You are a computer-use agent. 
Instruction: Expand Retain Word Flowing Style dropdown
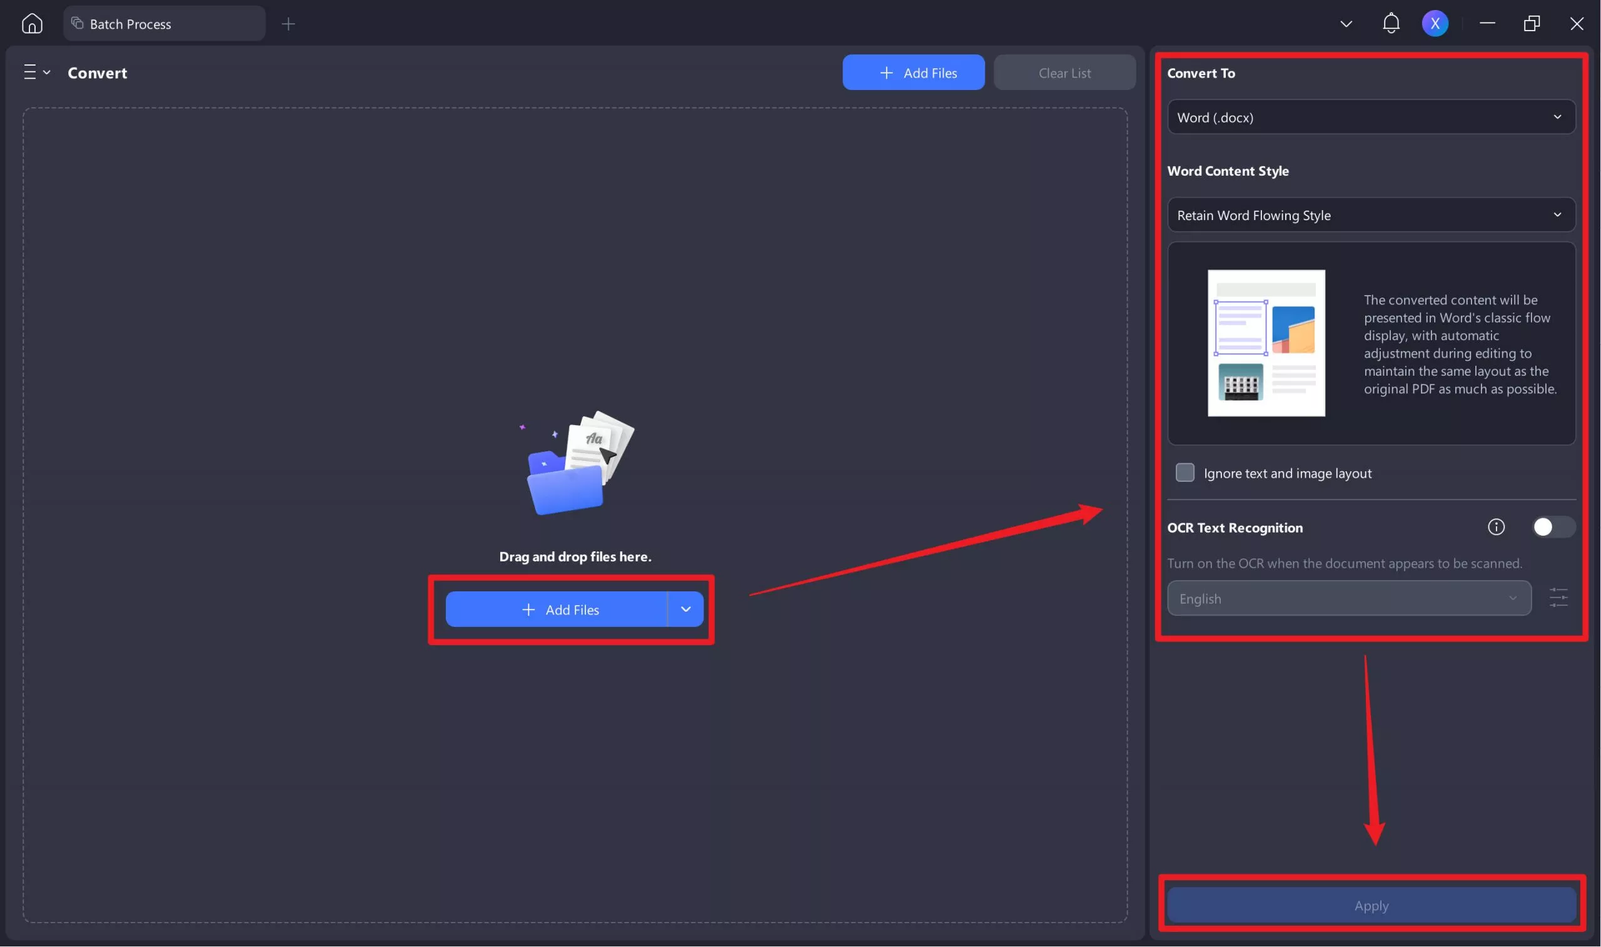1371,215
